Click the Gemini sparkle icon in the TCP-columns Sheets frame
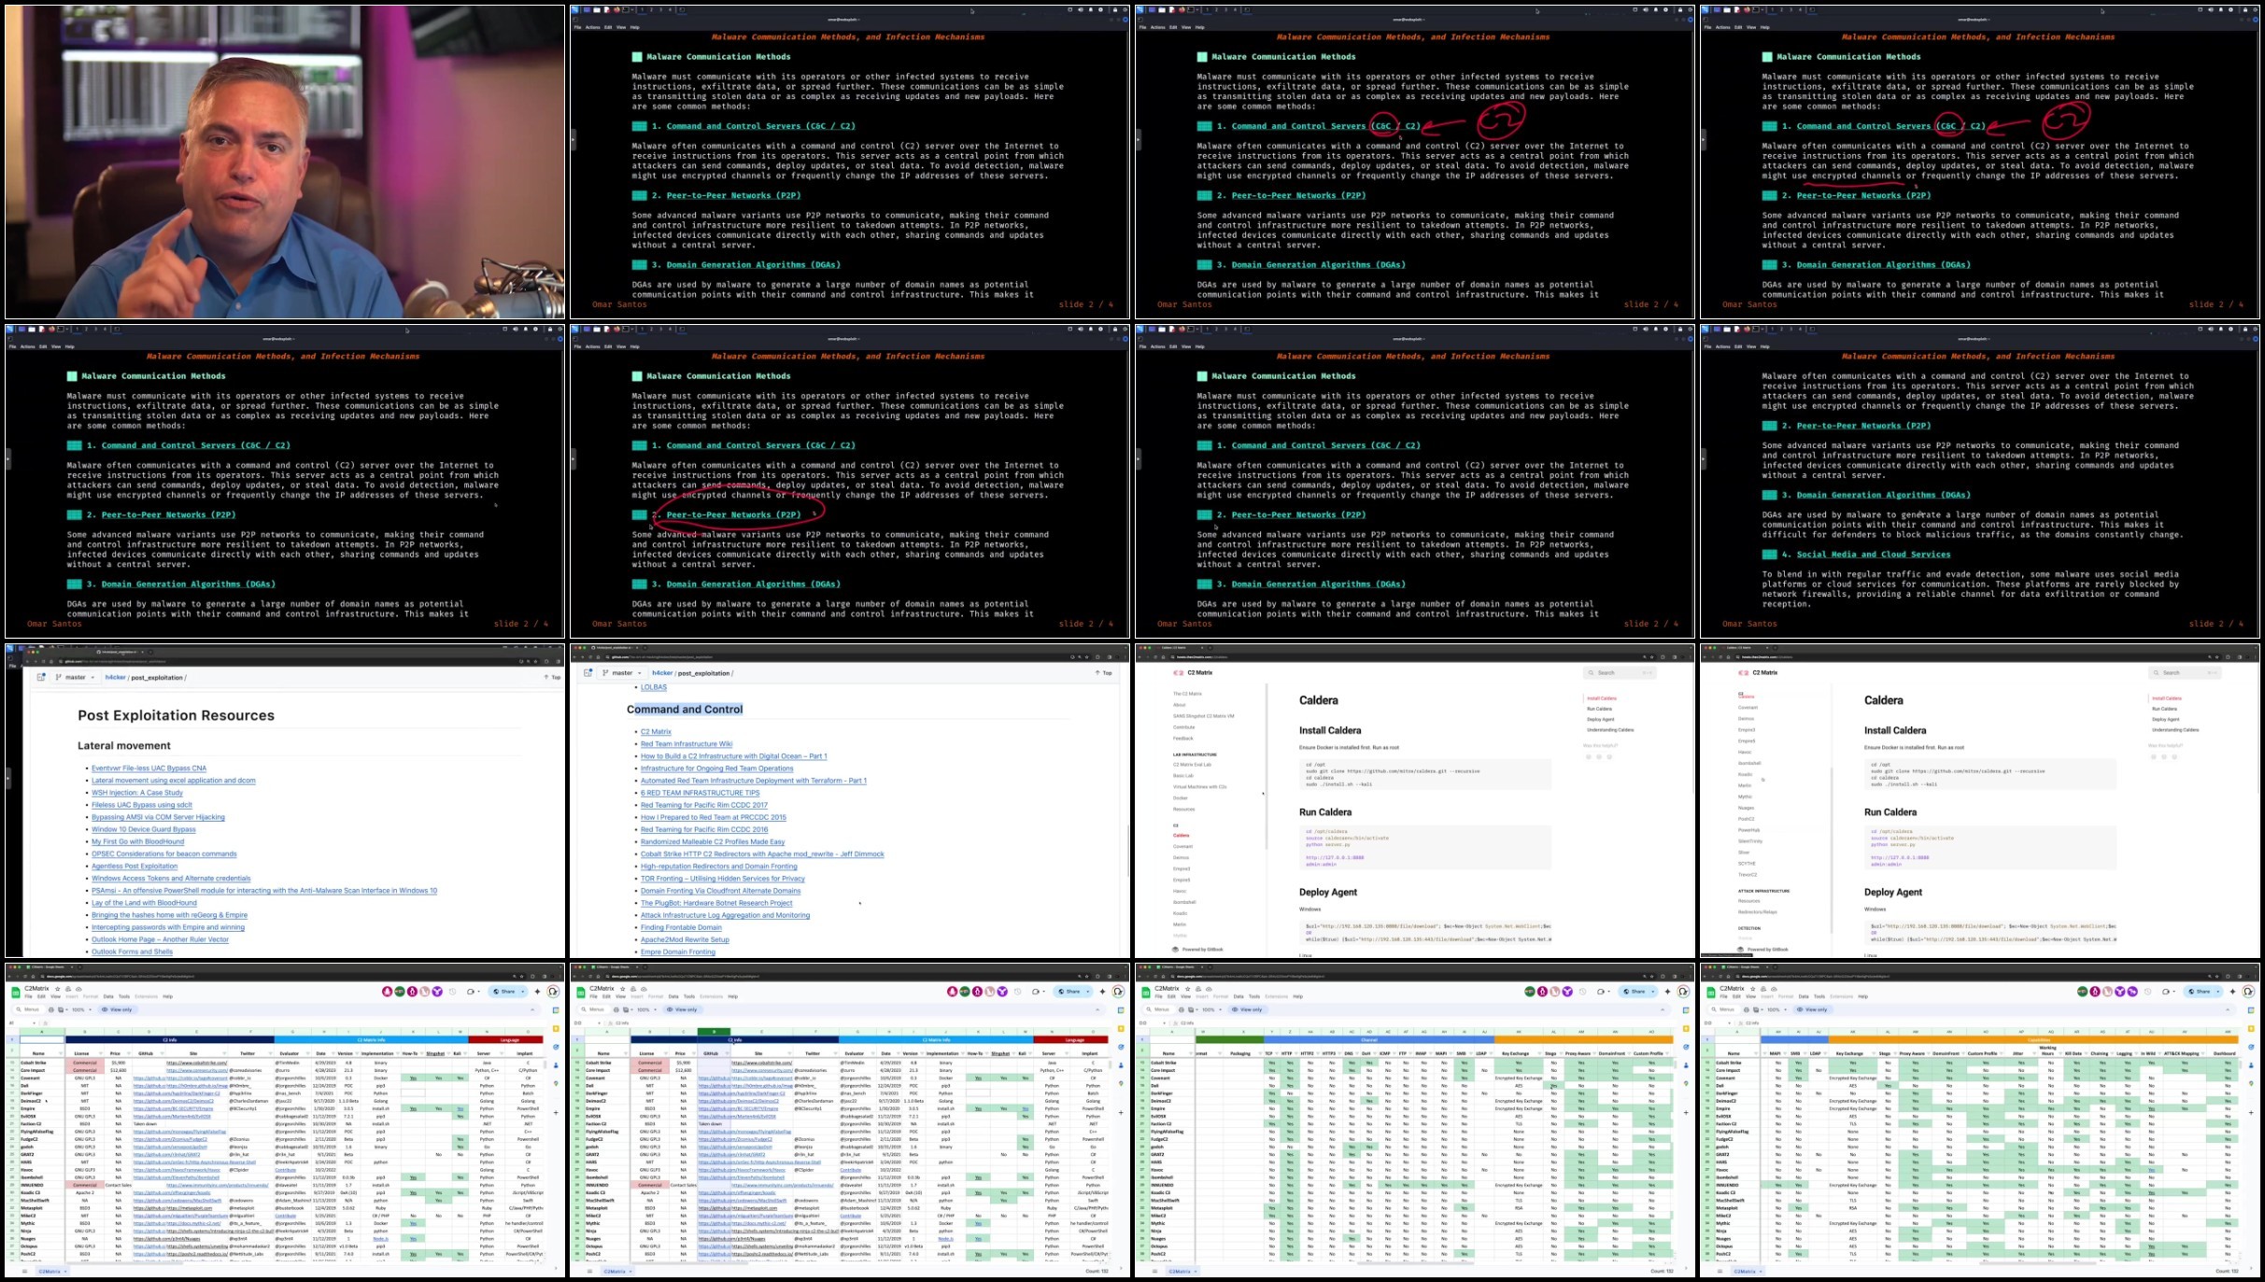2265x1282 pixels. click(1668, 992)
